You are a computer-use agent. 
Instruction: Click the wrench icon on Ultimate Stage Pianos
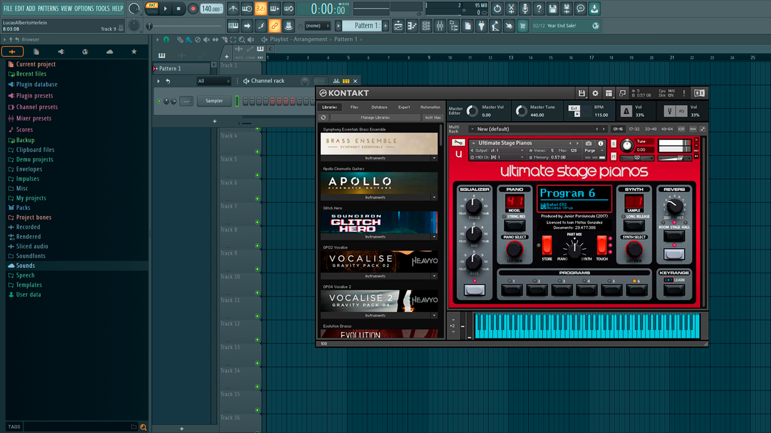coord(458,143)
